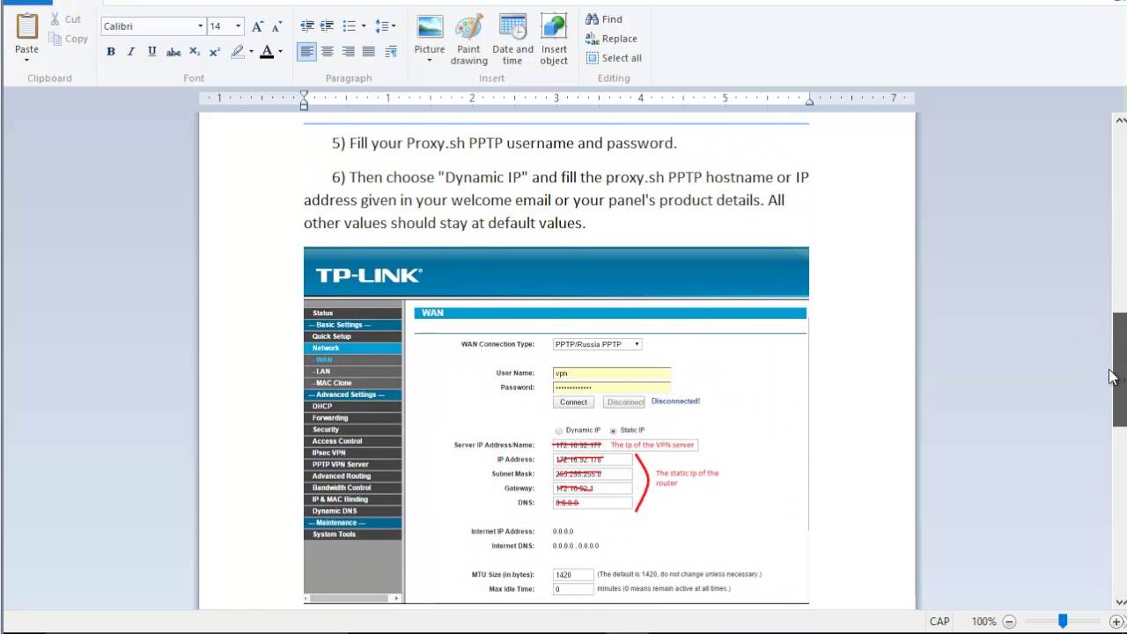This screenshot has width=1127, height=634.
Task: Click the scrollbar up arrow
Action: pyautogui.click(x=1120, y=120)
